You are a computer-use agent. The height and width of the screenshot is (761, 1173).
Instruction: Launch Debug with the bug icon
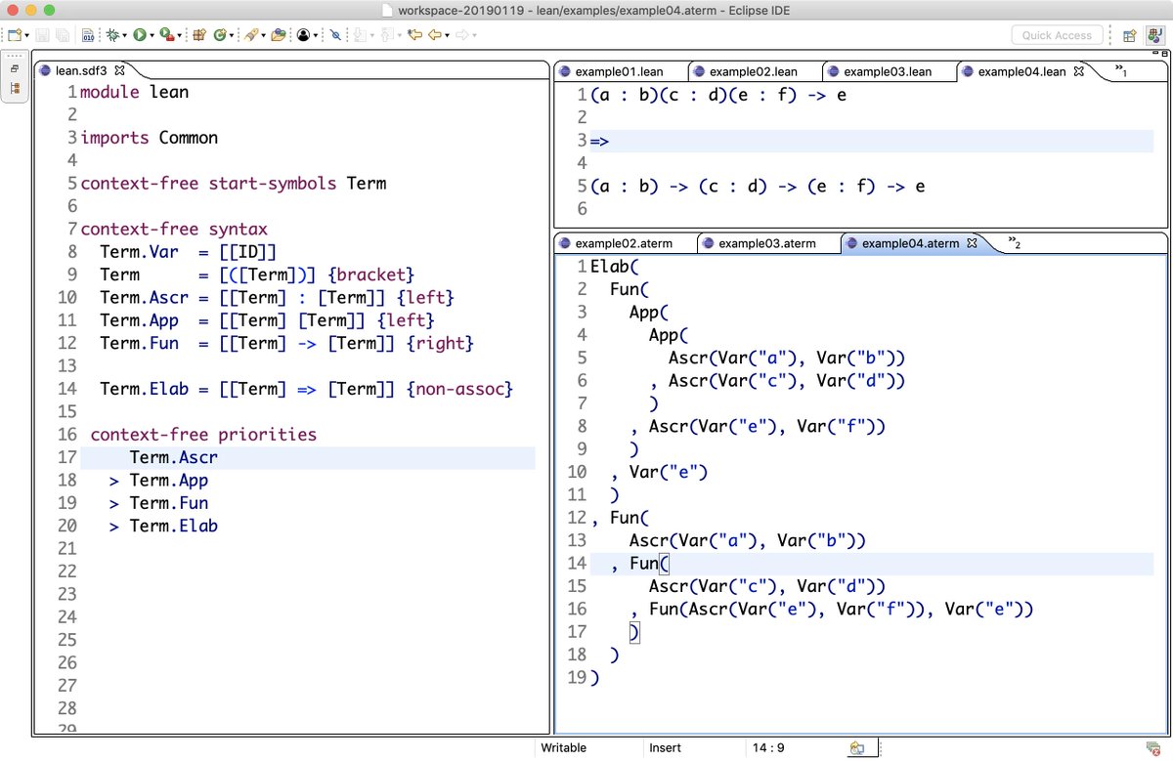(x=113, y=35)
